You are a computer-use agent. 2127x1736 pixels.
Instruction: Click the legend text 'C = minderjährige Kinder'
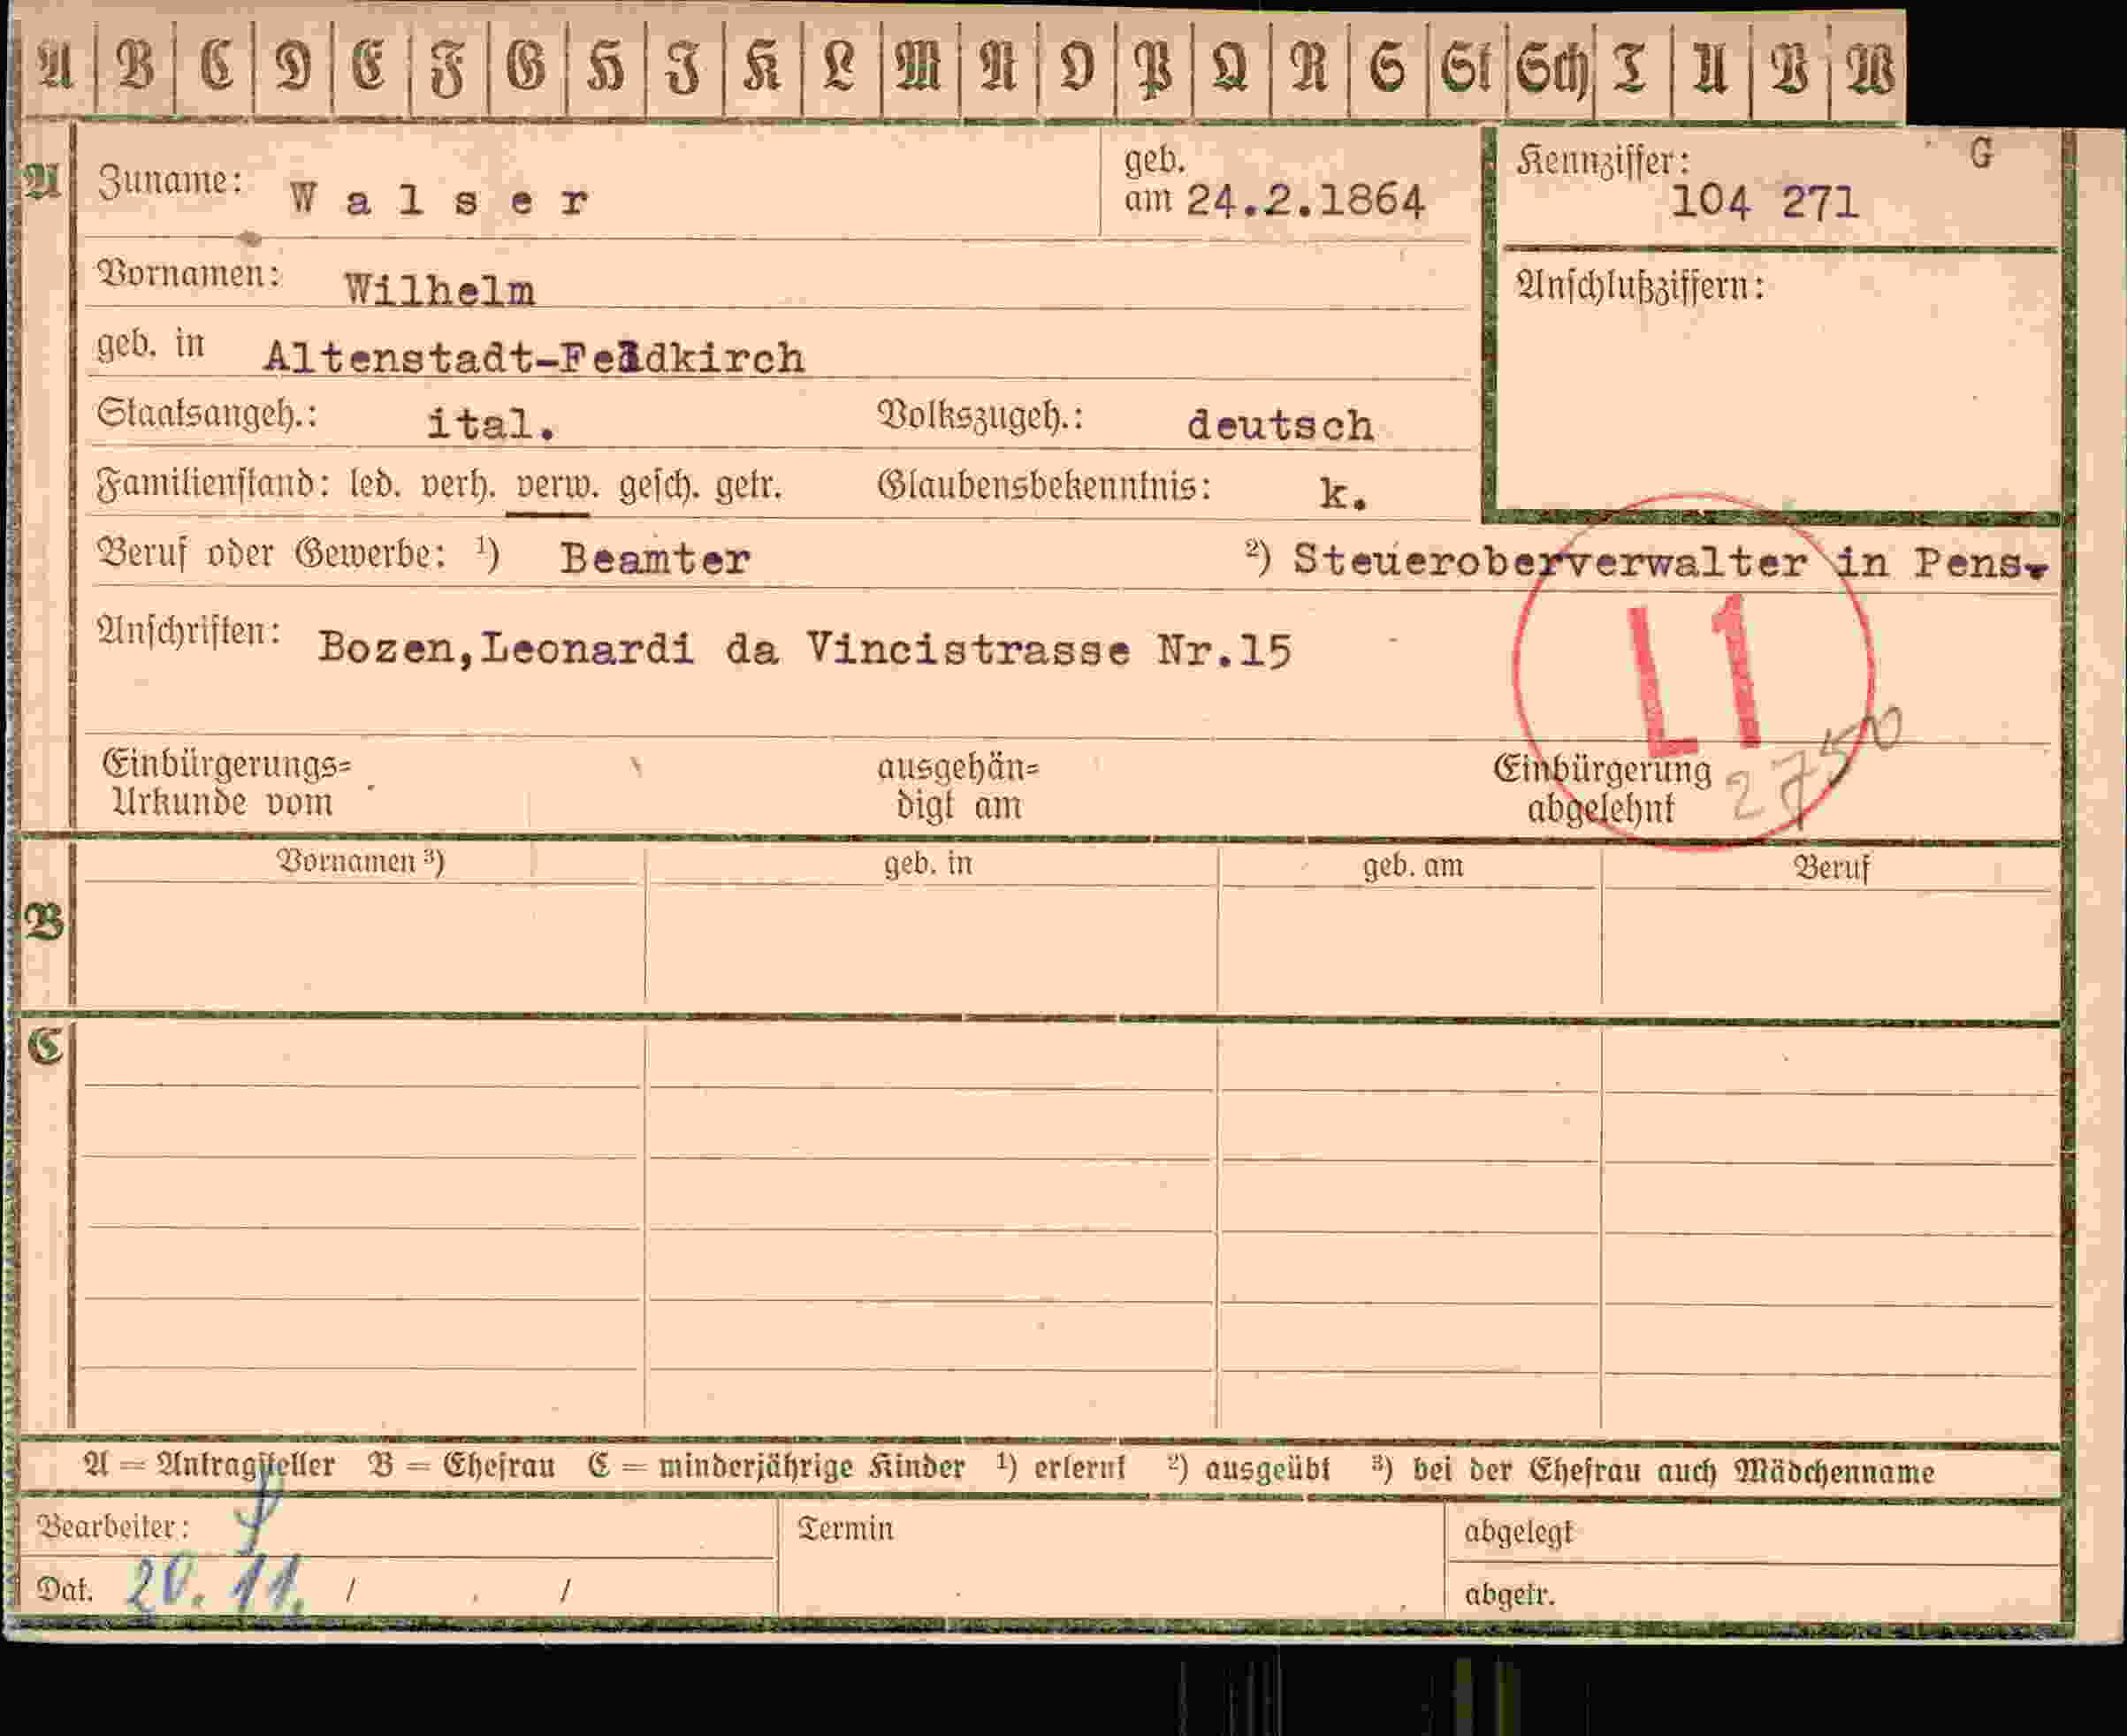pos(776,1467)
